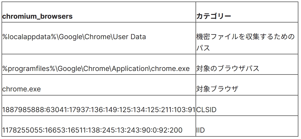Select the %localappdata% User Data path cell

click(x=74, y=37)
